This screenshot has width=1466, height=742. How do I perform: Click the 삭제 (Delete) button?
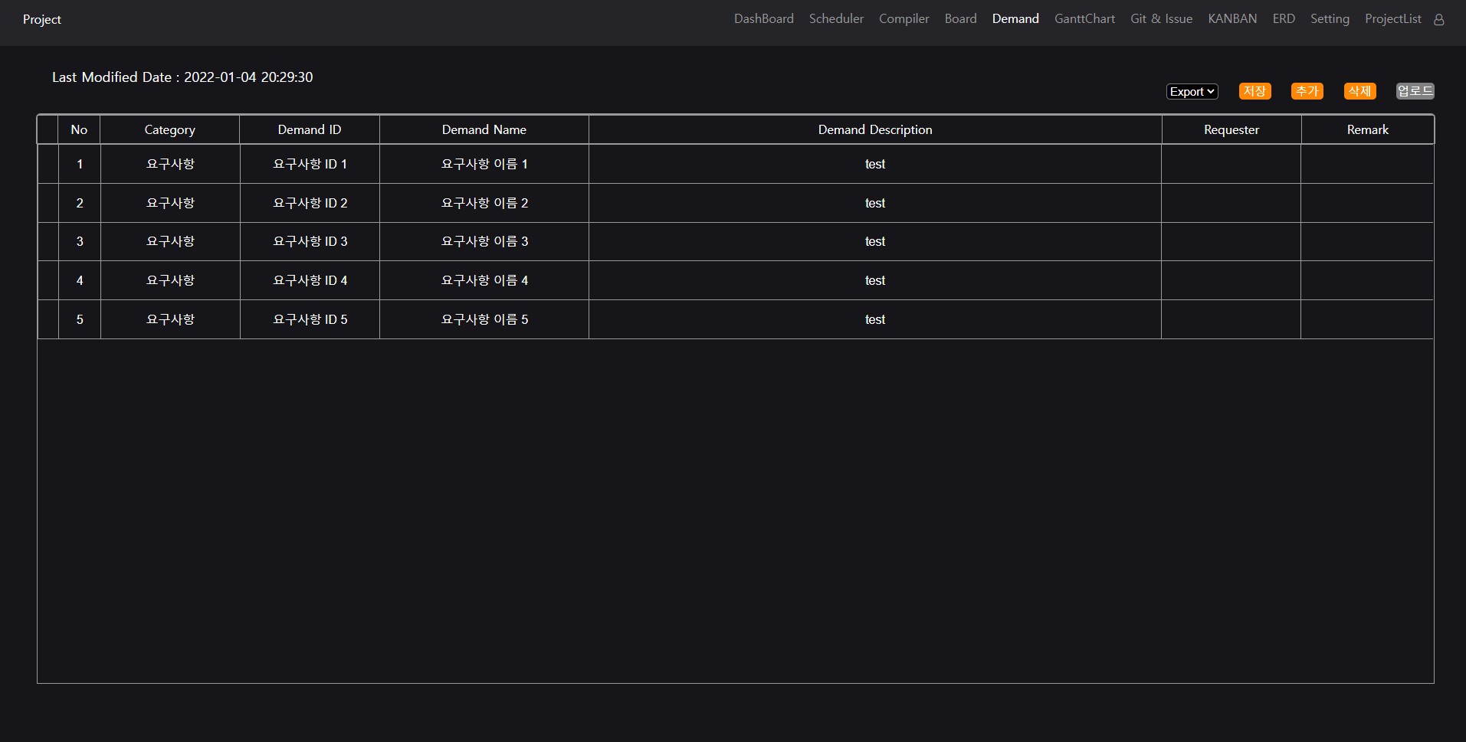click(1359, 90)
